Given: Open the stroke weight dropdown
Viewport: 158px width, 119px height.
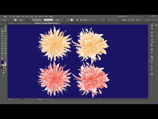Looking at the screenshot, I should tap(31, 20).
